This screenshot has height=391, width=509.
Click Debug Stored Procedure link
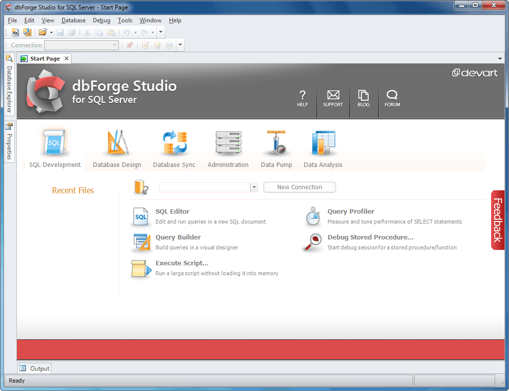(x=370, y=237)
